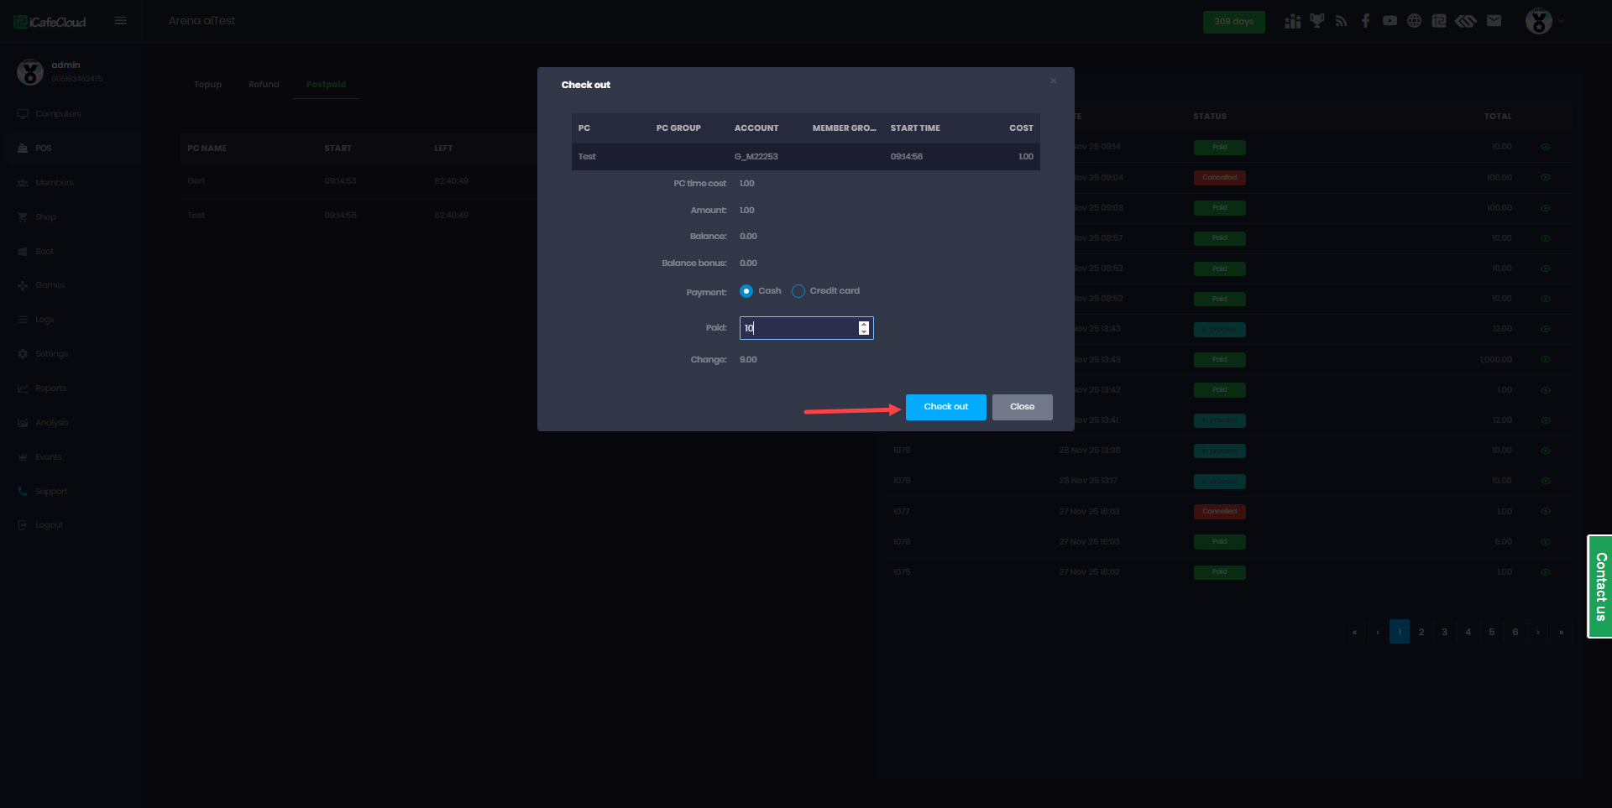Open POS in the sidebar

point(44,149)
